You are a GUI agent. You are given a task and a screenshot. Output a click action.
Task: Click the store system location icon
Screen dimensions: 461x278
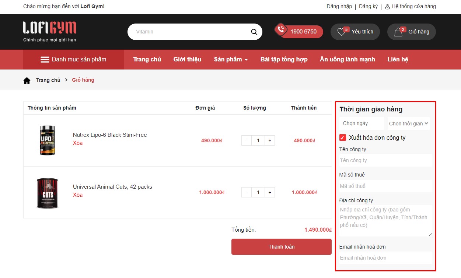pyautogui.click(x=387, y=7)
